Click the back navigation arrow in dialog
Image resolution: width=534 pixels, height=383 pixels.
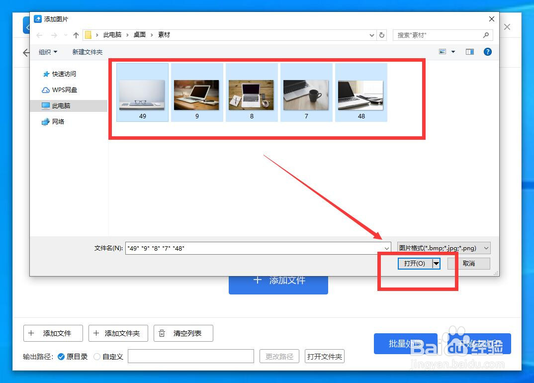pos(39,35)
